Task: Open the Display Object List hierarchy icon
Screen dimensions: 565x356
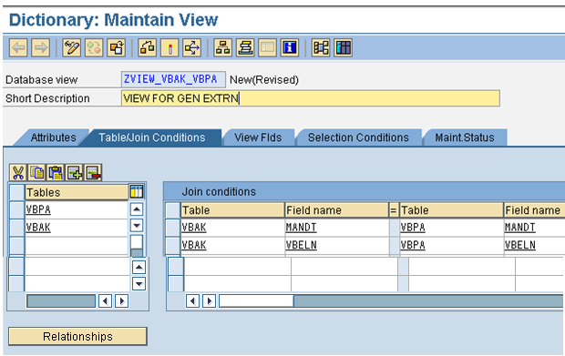Action: pyautogui.click(x=222, y=47)
